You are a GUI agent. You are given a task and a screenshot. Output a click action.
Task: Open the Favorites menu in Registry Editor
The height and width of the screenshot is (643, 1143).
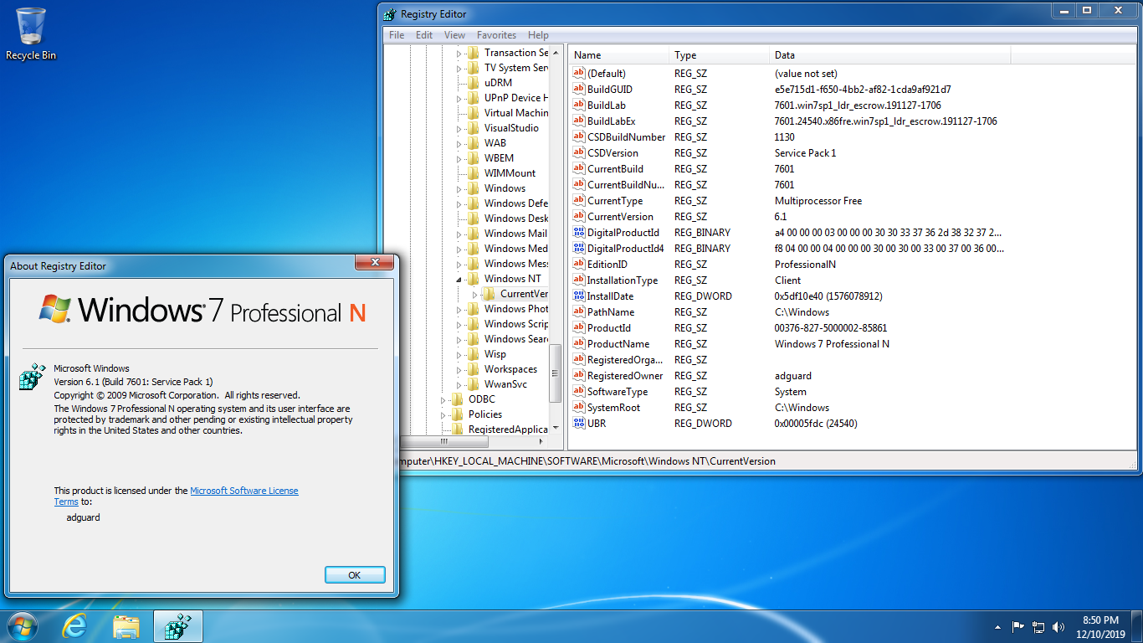coord(496,35)
